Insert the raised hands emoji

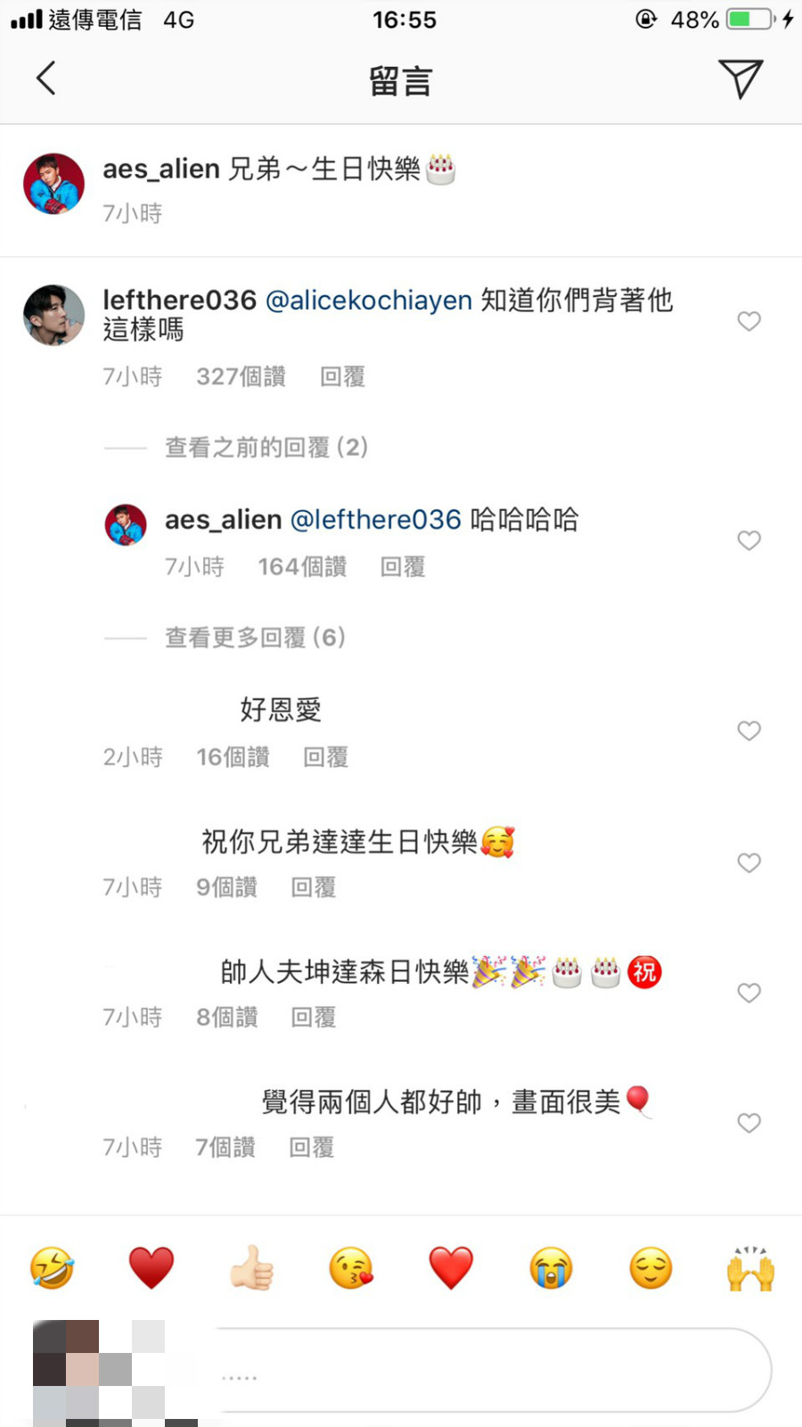pyautogui.click(x=750, y=1267)
